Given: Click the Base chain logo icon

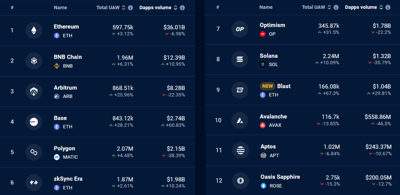Looking at the screenshot, I should click(34, 122).
